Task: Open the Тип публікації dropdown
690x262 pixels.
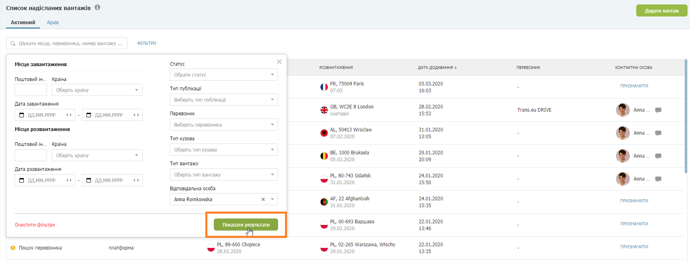Action: tap(224, 100)
